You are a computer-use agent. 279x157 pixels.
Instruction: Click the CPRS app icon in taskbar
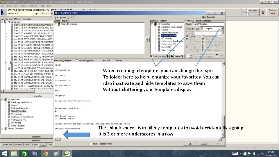tap(67, 154)
